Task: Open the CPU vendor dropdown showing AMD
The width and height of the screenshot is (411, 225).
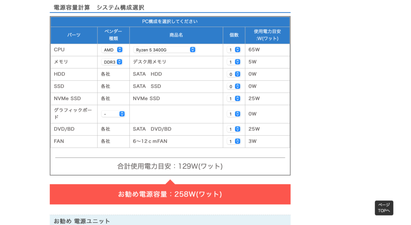Action: coord(113,50)
